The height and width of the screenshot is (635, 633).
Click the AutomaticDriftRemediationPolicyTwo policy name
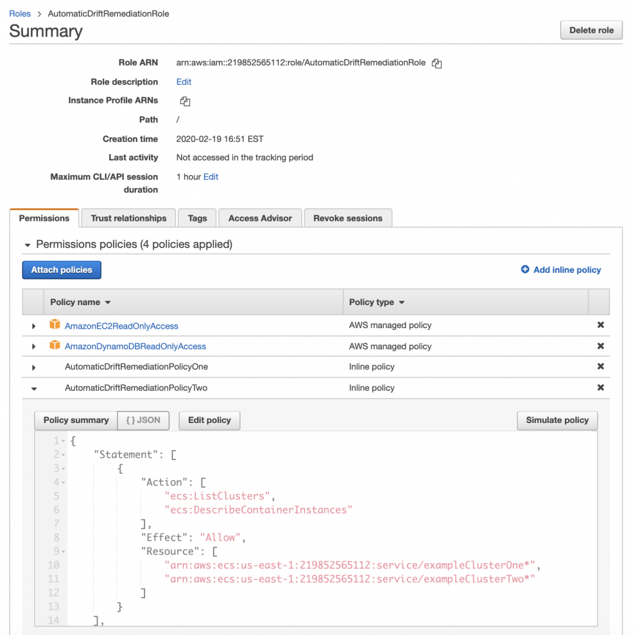136,388
